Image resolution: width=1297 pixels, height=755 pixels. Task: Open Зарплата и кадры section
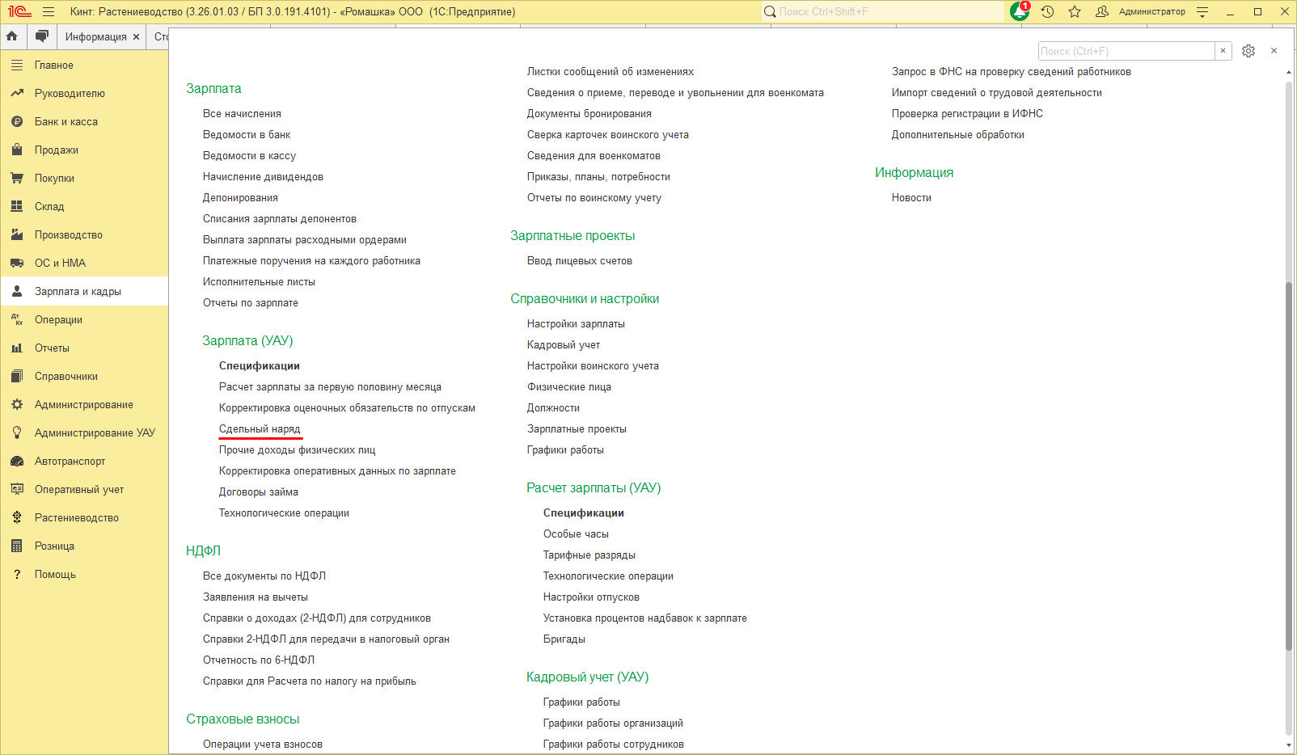coord(84,291)
